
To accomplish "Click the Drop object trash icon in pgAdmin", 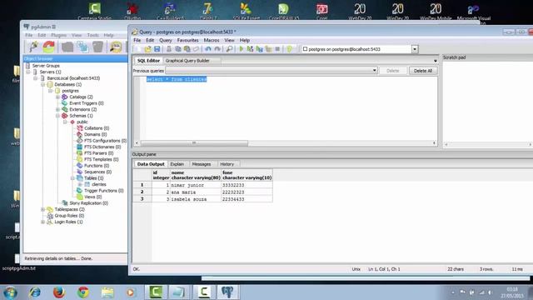I will pos(98,47).
